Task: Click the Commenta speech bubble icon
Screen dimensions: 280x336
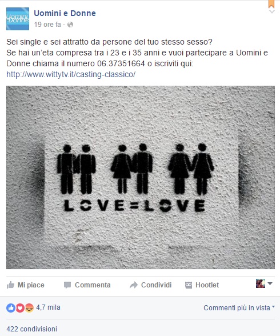Action: tap(67, 285)
